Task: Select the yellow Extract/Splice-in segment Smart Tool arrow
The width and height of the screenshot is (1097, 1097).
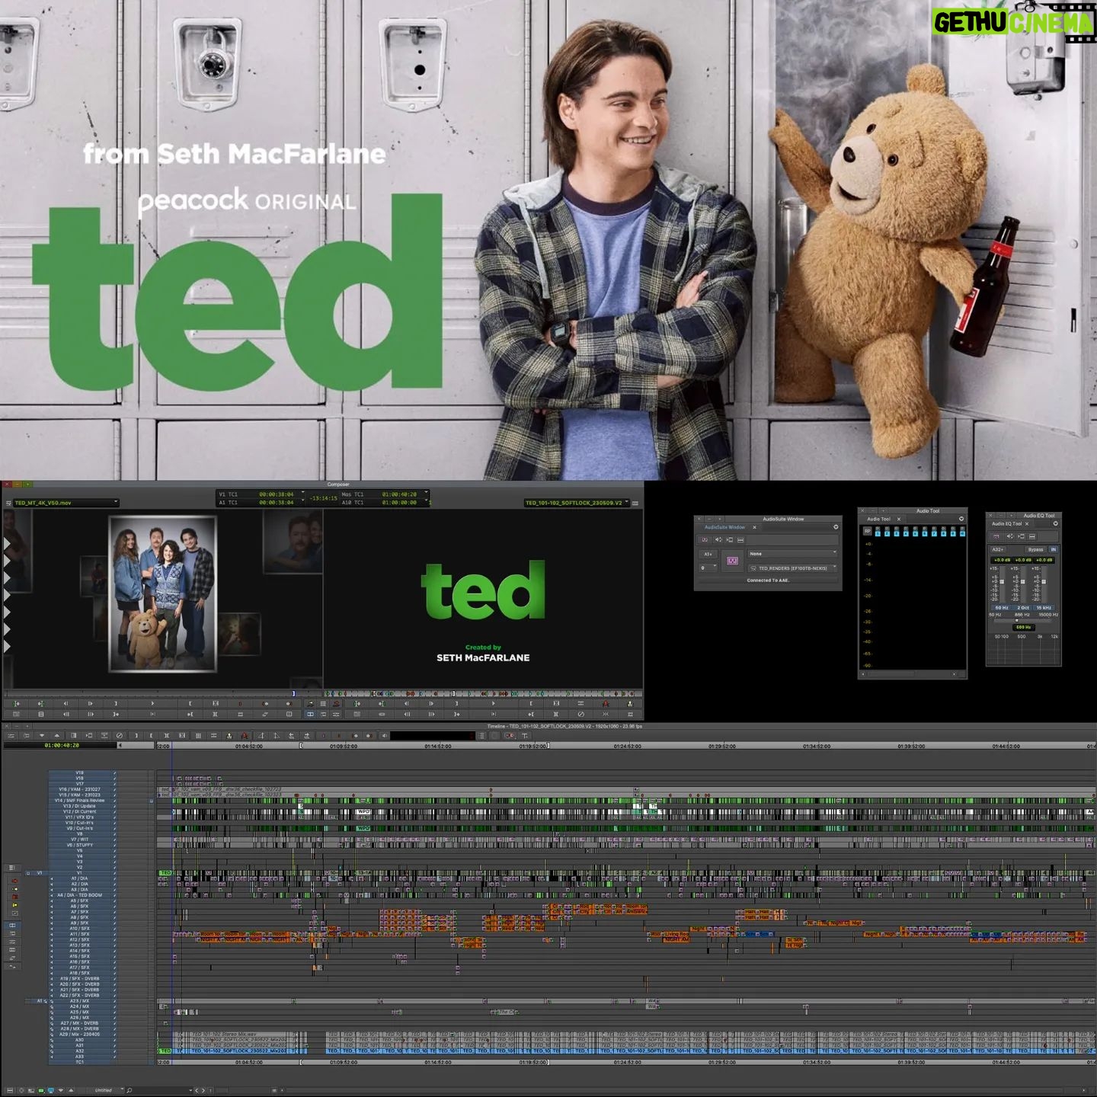Action: pos(14,889)
